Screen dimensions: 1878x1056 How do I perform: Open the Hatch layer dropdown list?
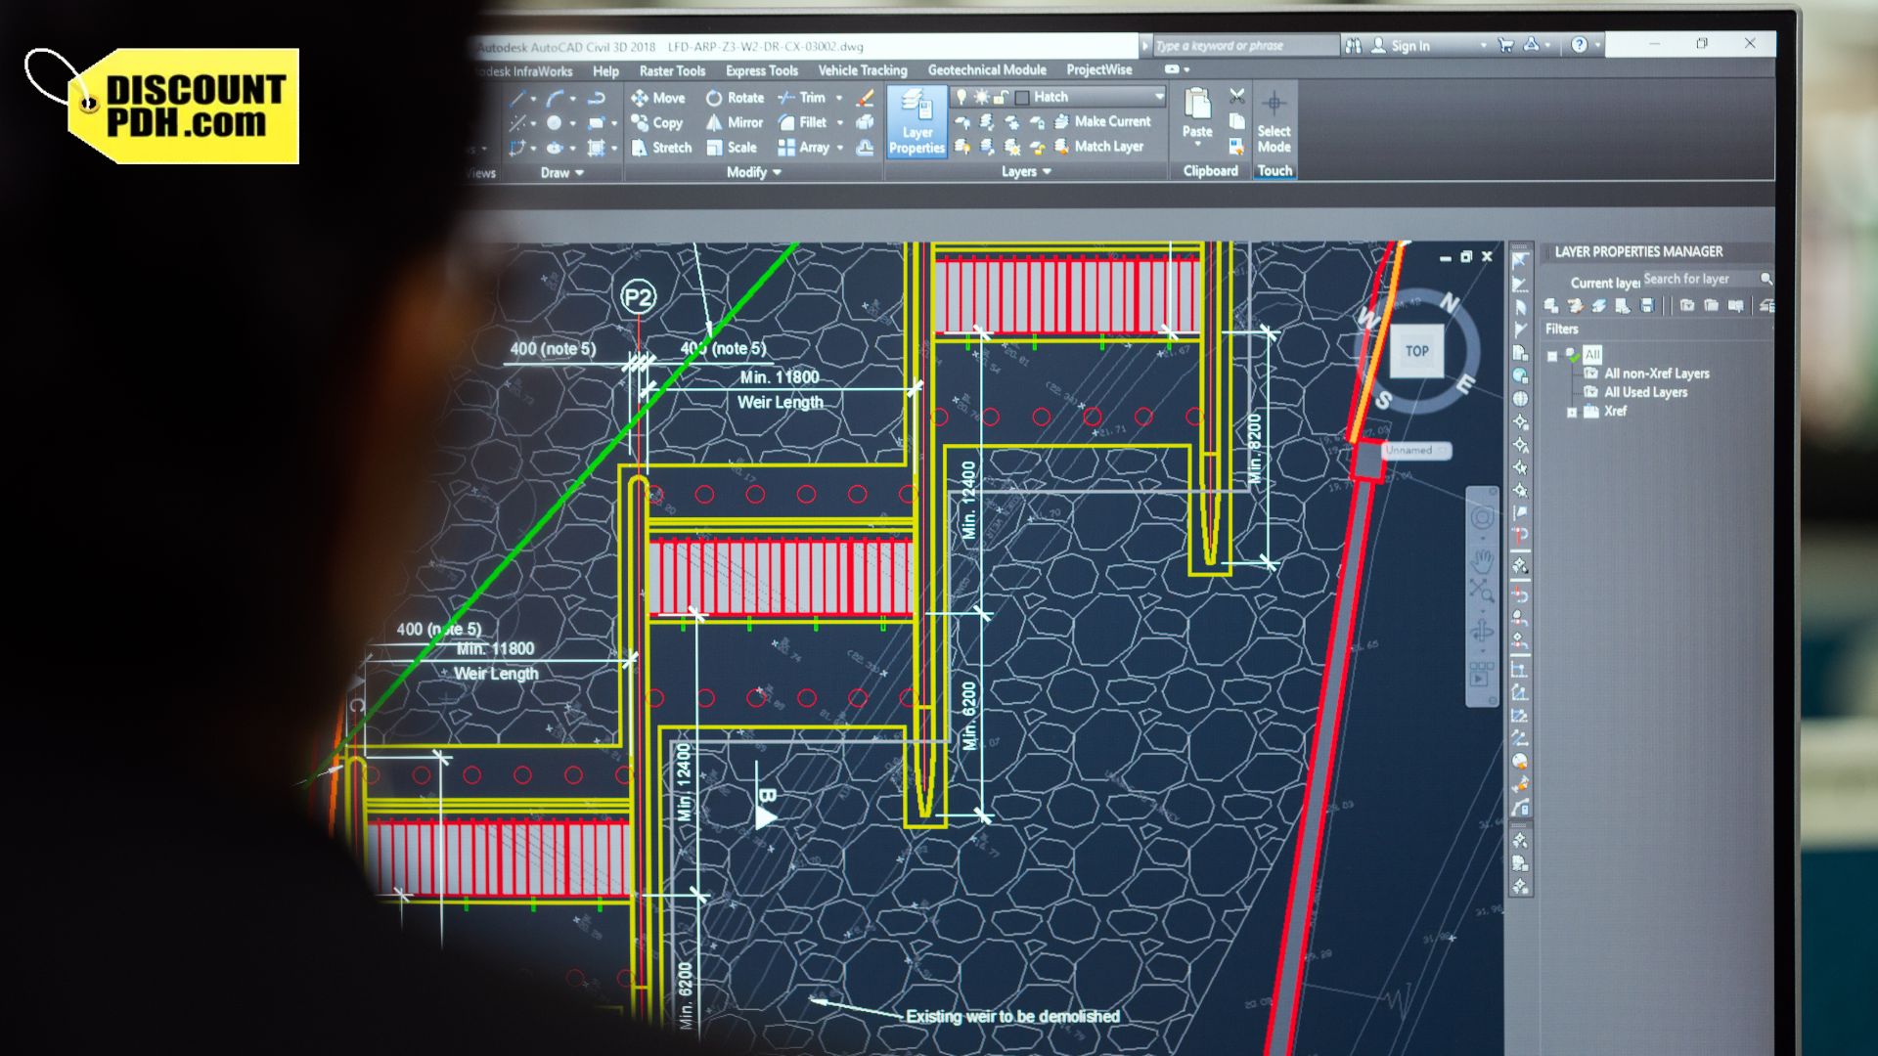[1159, 97]
